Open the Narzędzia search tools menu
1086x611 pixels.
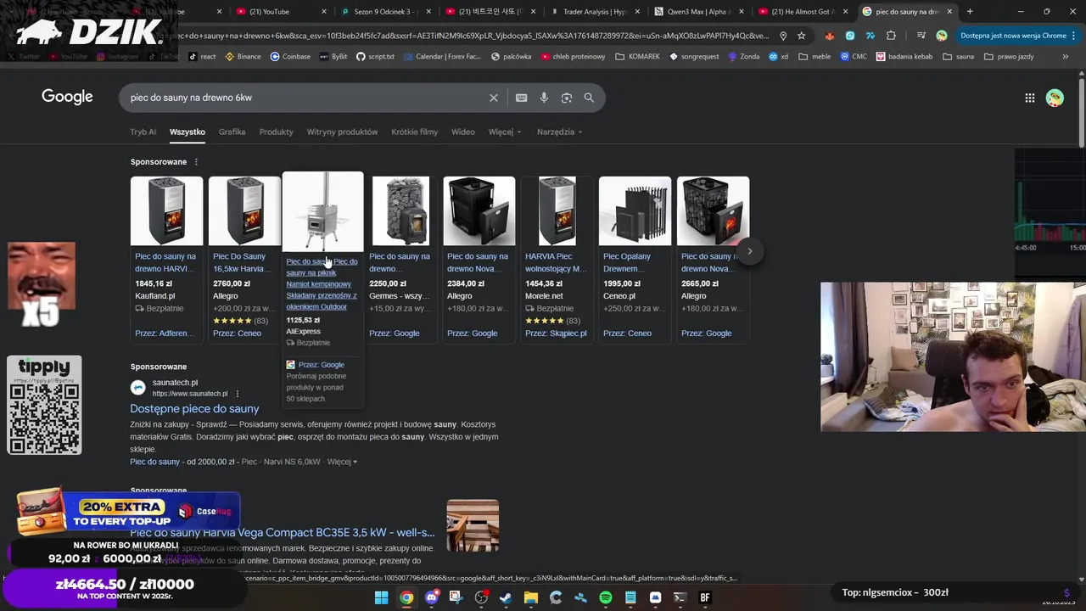(559, 132)
